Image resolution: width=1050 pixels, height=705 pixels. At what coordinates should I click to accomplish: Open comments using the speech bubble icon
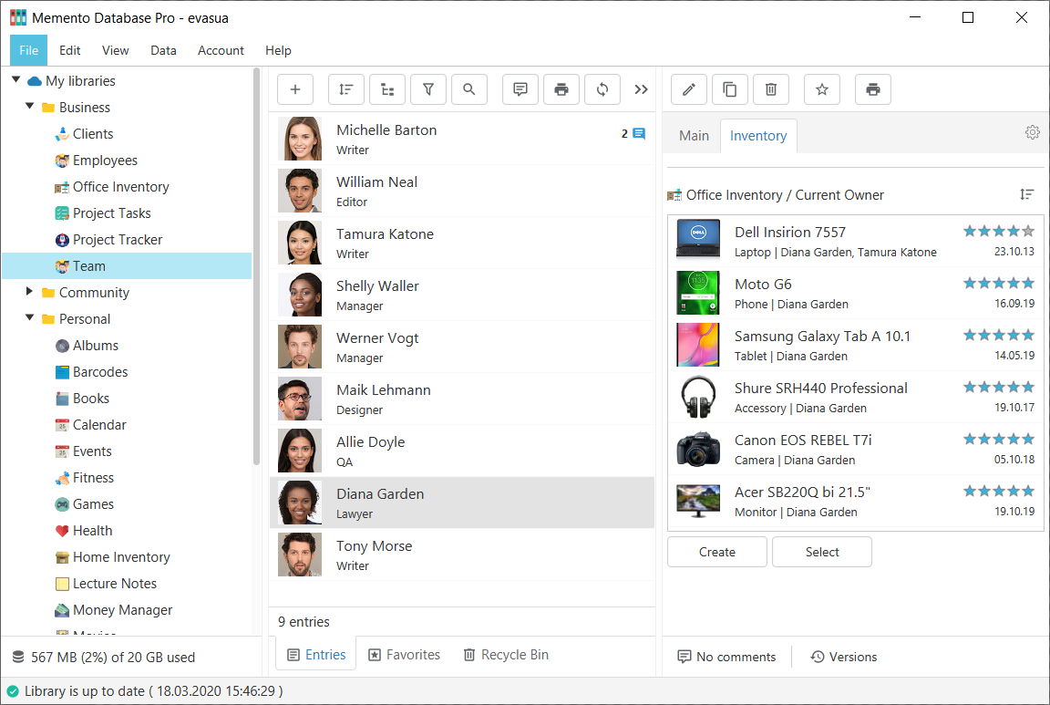(520, 88)
